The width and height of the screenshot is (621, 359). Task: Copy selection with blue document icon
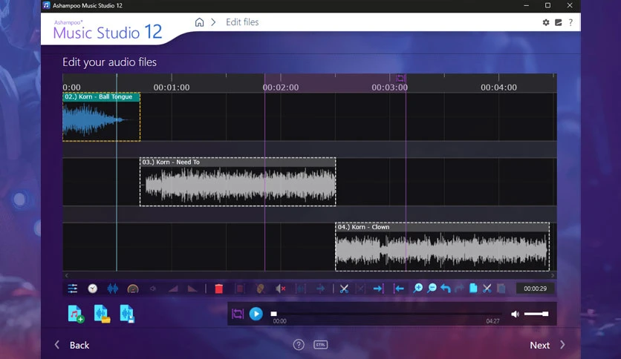point(473,289)
